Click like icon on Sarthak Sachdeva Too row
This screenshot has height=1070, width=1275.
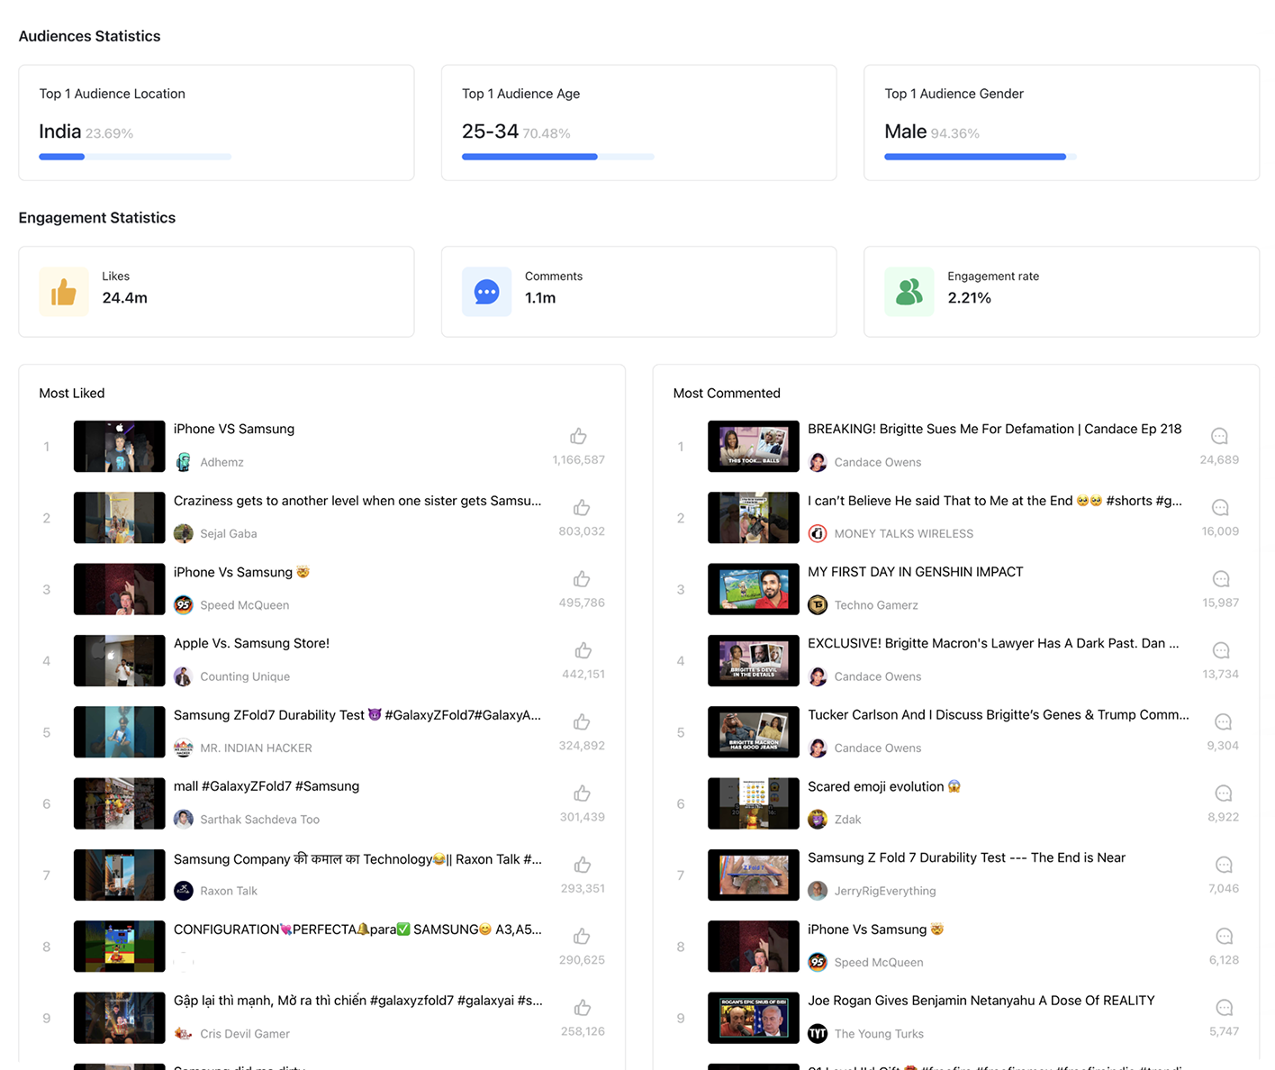tap(582, 793)
